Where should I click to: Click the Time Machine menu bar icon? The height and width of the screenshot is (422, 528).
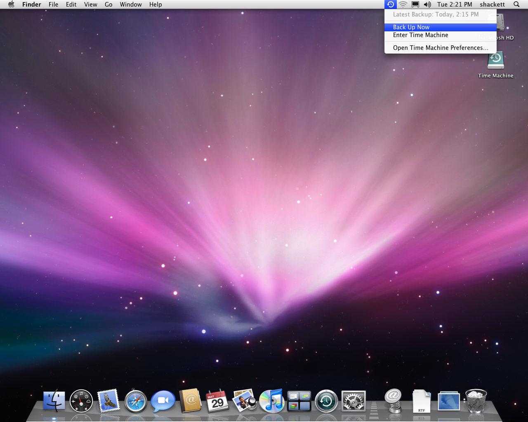(x=391, y=5)
